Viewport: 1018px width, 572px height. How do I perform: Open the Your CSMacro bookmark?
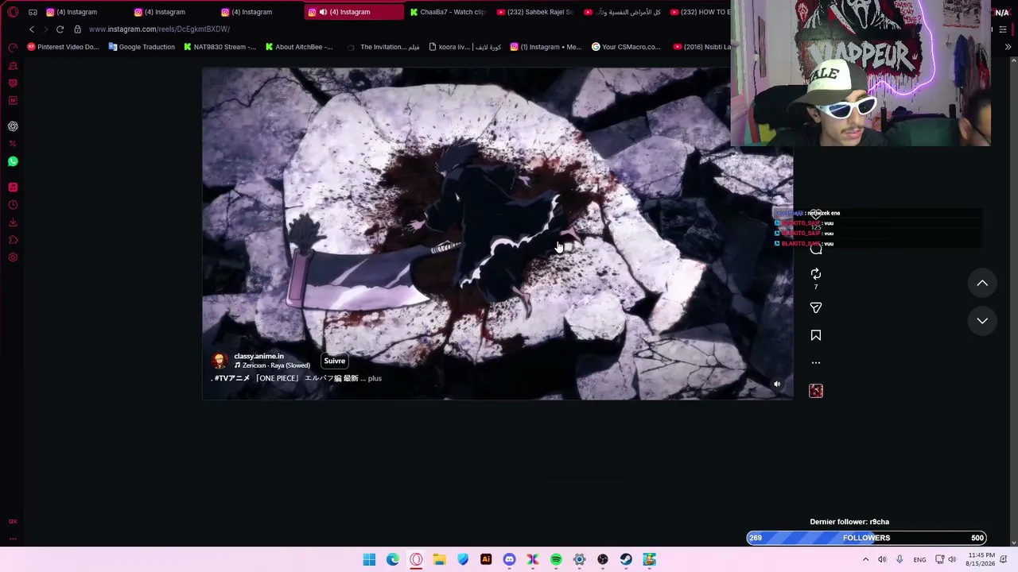click(626, 47)
